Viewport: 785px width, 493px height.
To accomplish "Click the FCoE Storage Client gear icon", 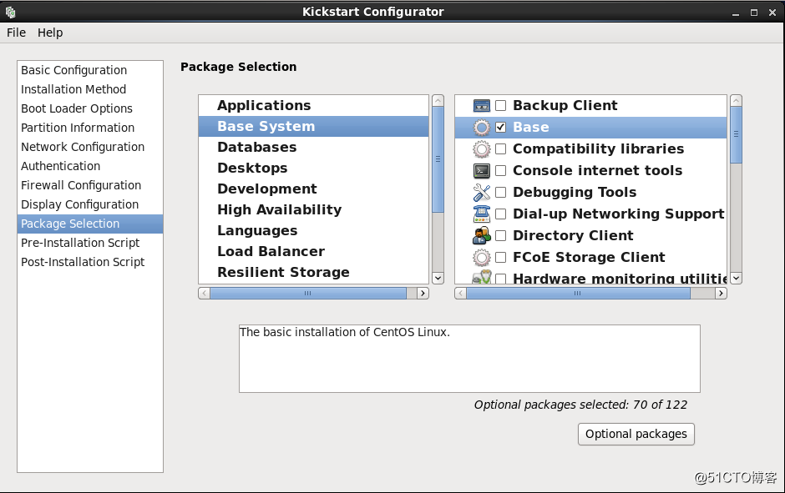I will pyautogui.click(x=482, y=258).
